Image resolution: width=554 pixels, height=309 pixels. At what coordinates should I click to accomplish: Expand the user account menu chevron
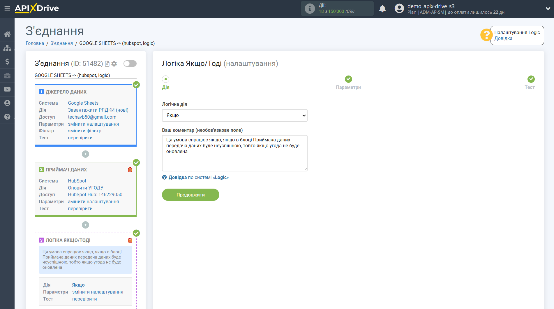pos(548,9)
